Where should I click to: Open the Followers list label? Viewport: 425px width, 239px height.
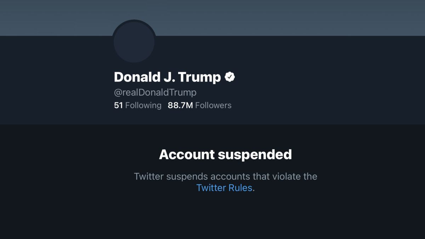click(213, 105)
